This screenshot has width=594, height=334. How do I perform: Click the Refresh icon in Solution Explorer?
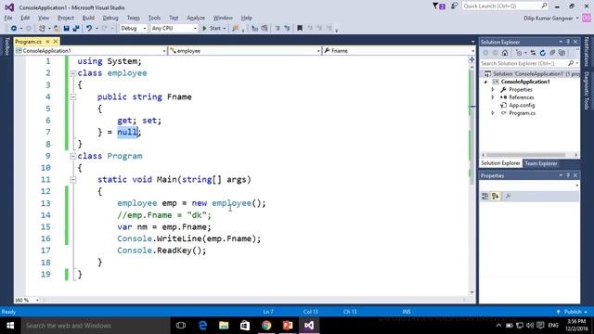click(542, 53)
